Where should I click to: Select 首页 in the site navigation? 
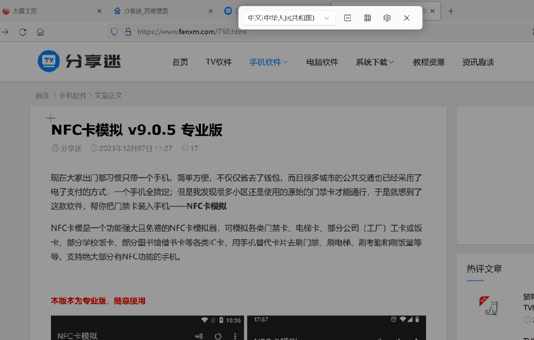(180, 61)
